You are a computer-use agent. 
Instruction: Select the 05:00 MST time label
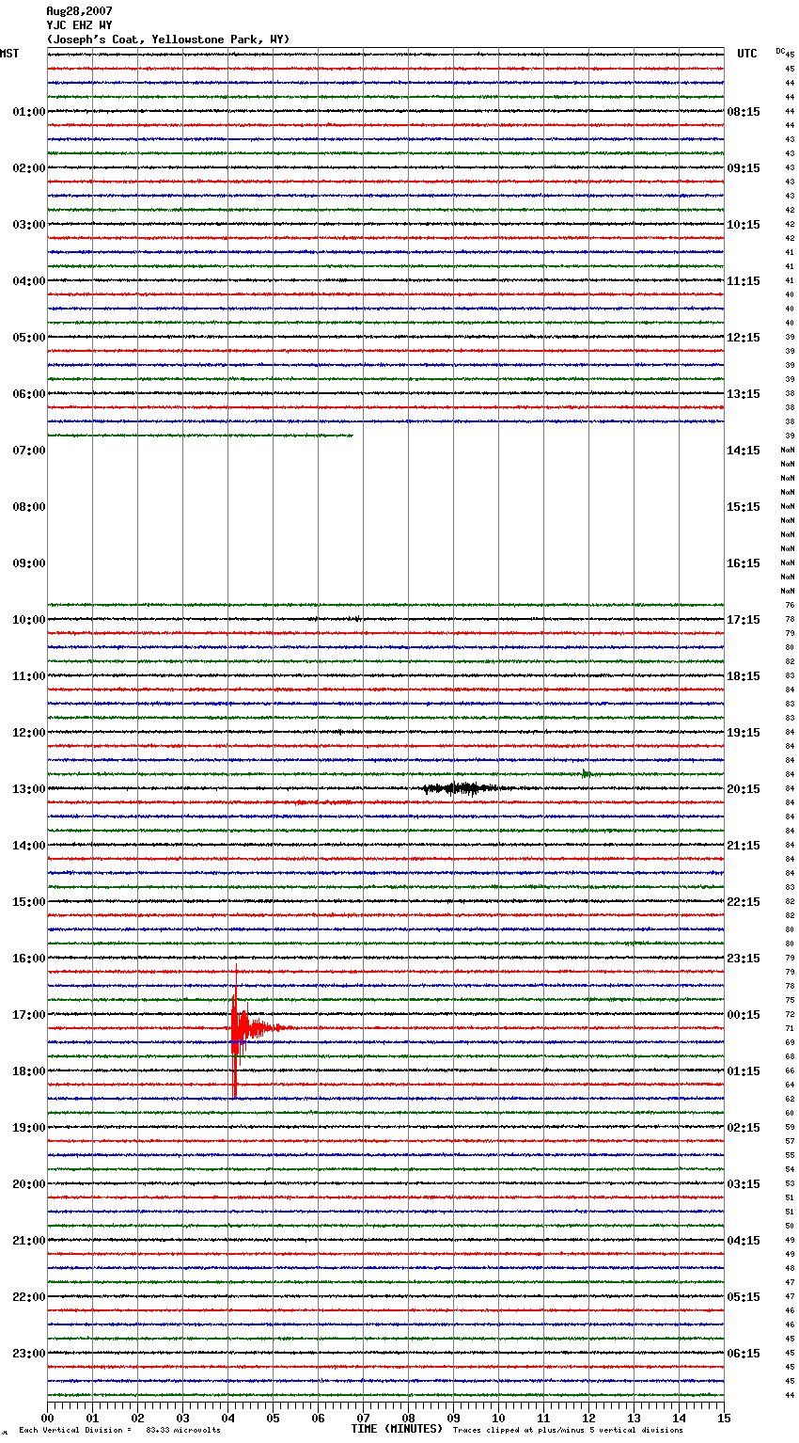pos(28,338)
